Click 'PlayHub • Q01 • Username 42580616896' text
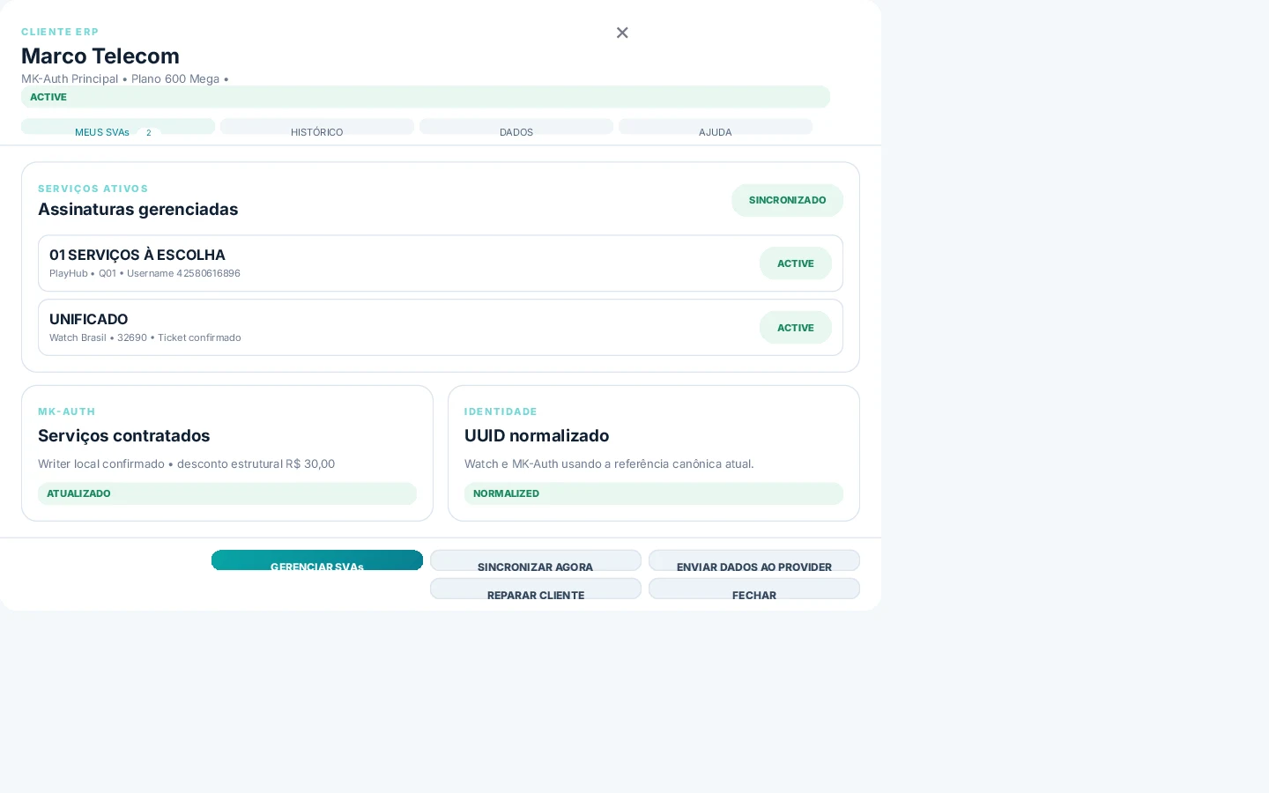 [x=145, y=273]
